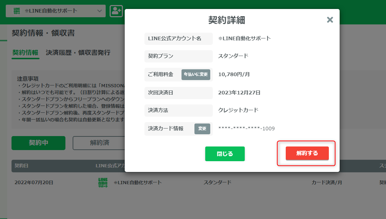Click the 契約日 column header
Image resolution: width=386 pixels, height=219 pixels.
[x=22, y=166]
